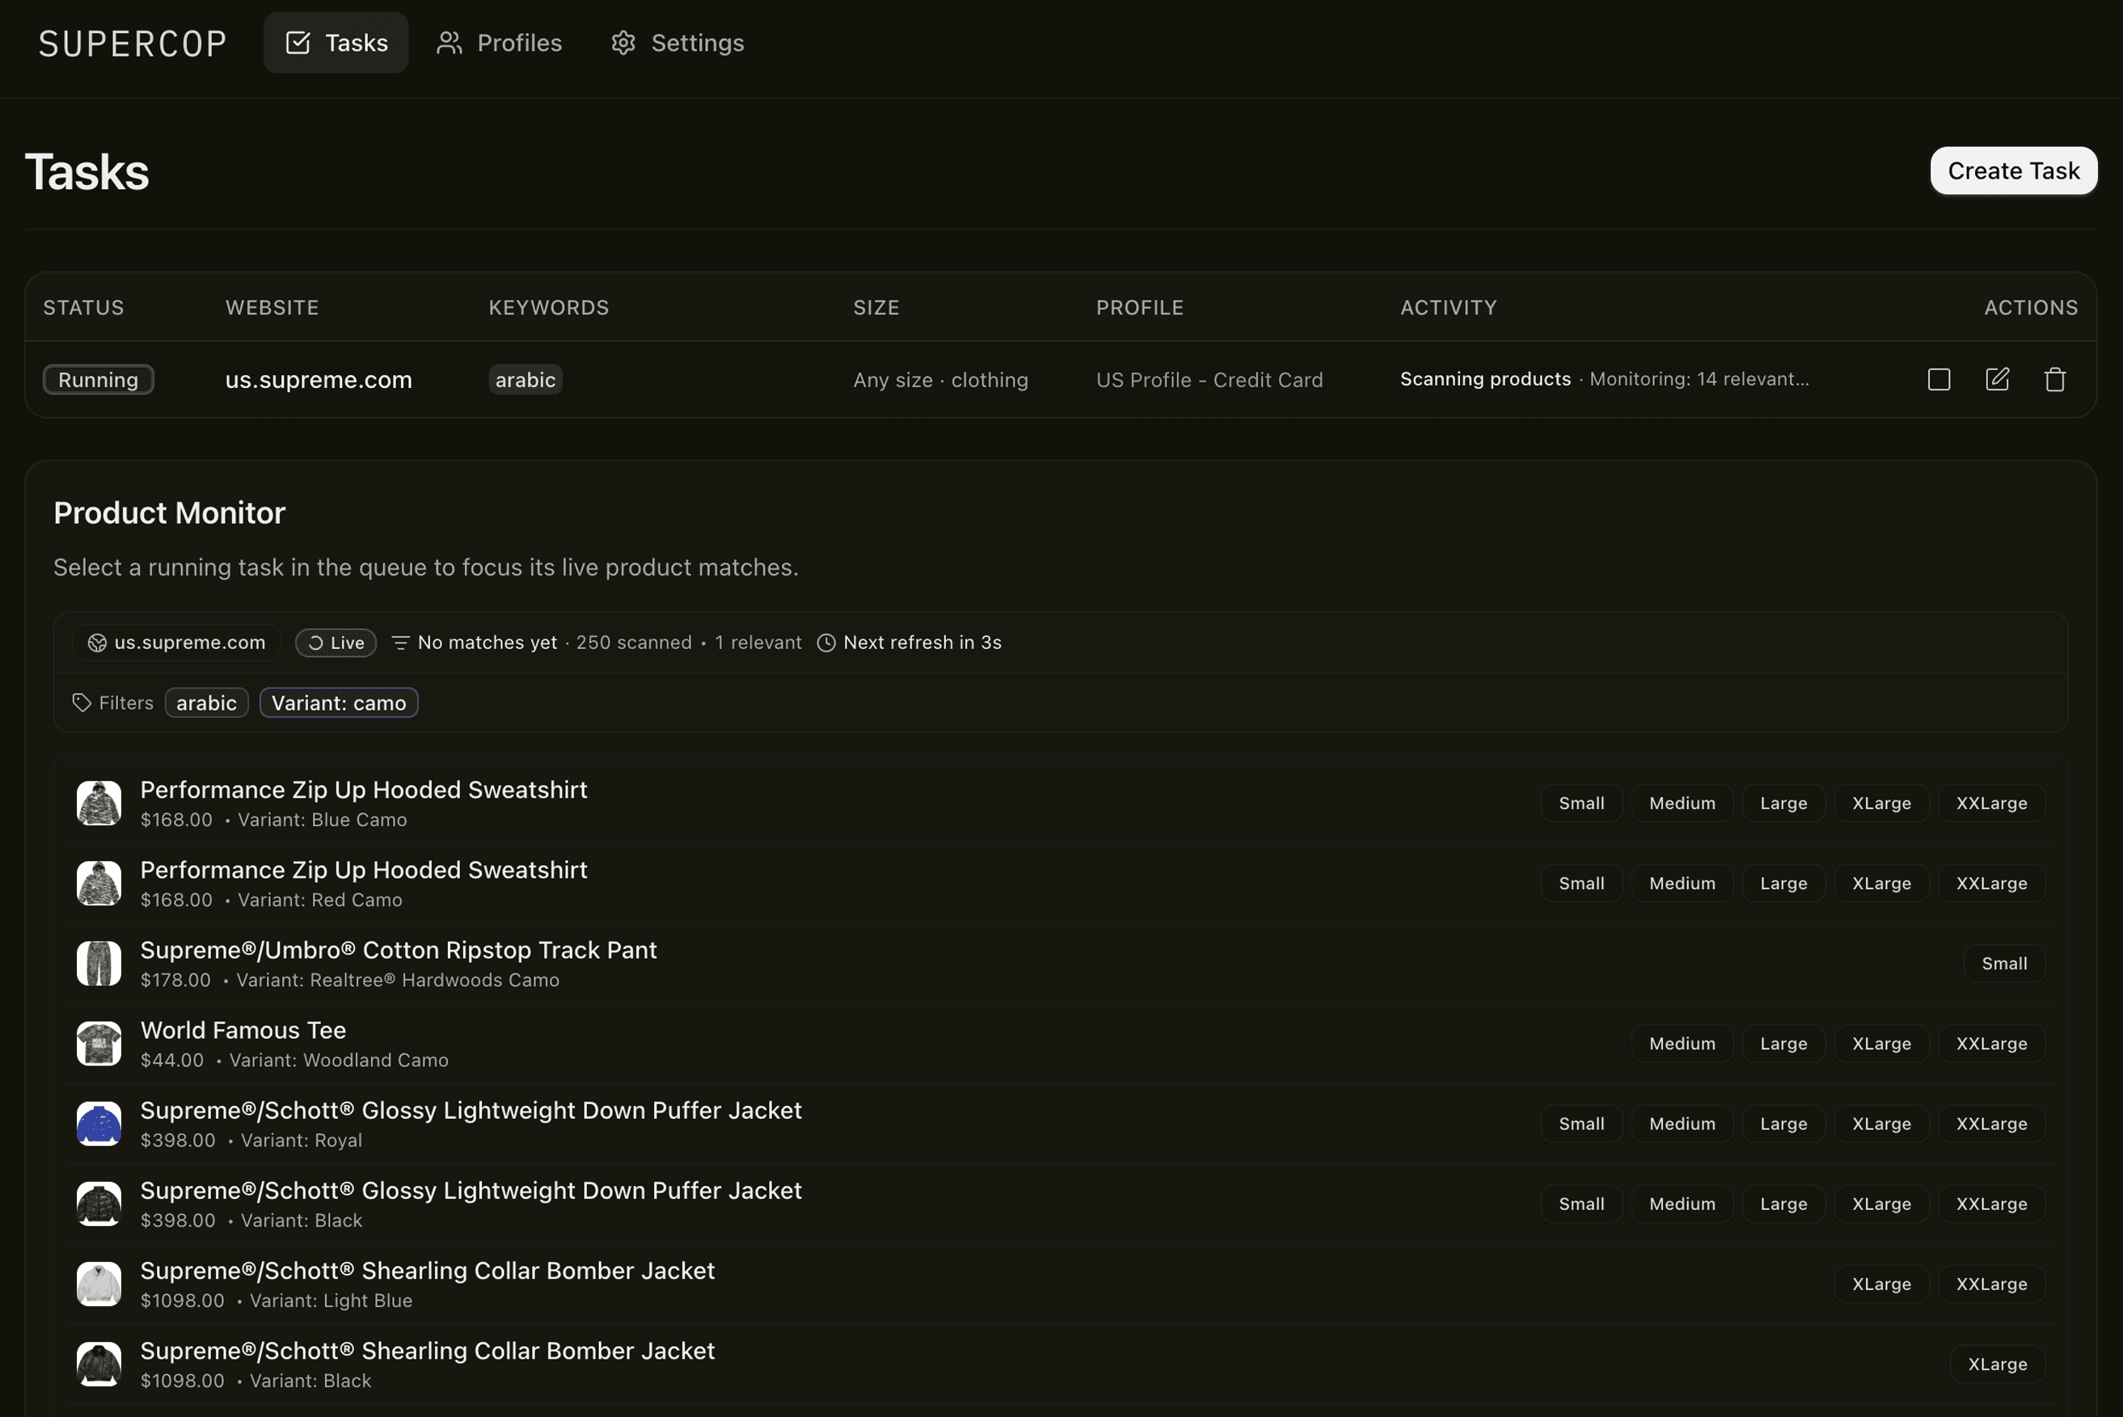The width and height of the screenshot is (2123, 1417).
Task: Click the tag icon next to Filters
Action: (80, 702)
